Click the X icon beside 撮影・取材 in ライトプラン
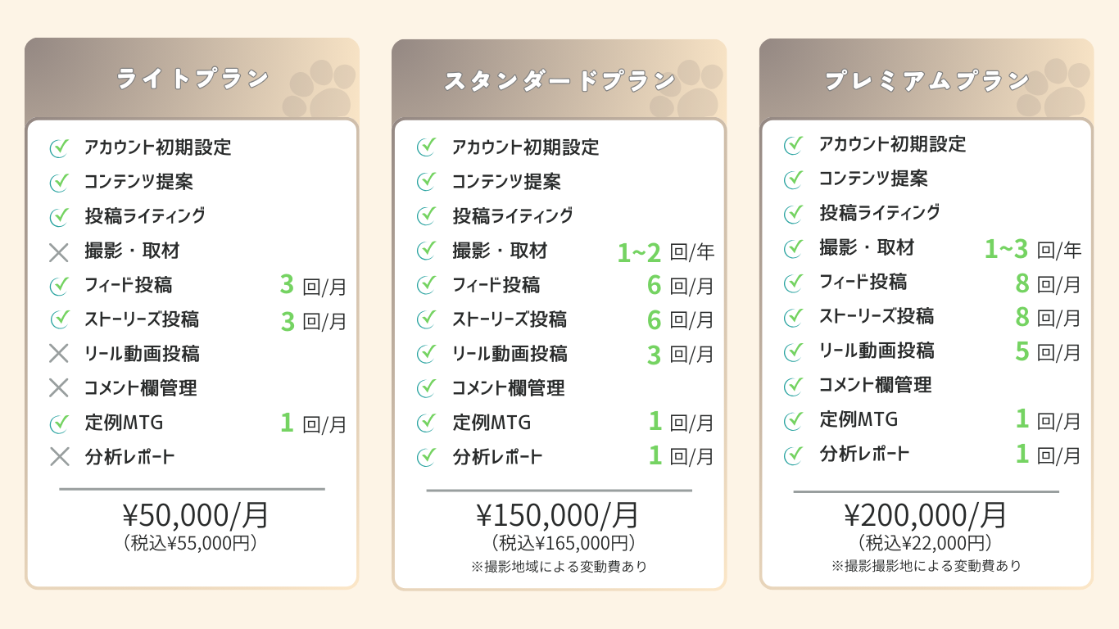The image size is (1119, 629). (59, 252)
